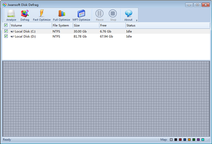The height and width of the screenshot is (144, 212).
Task: Click the green map legend swatch
Action: 194,139
